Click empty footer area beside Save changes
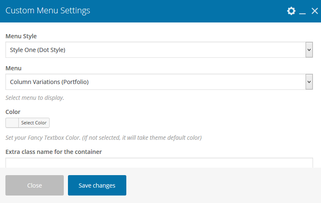The width and height of the screenshot is (321, 203). 221,186
